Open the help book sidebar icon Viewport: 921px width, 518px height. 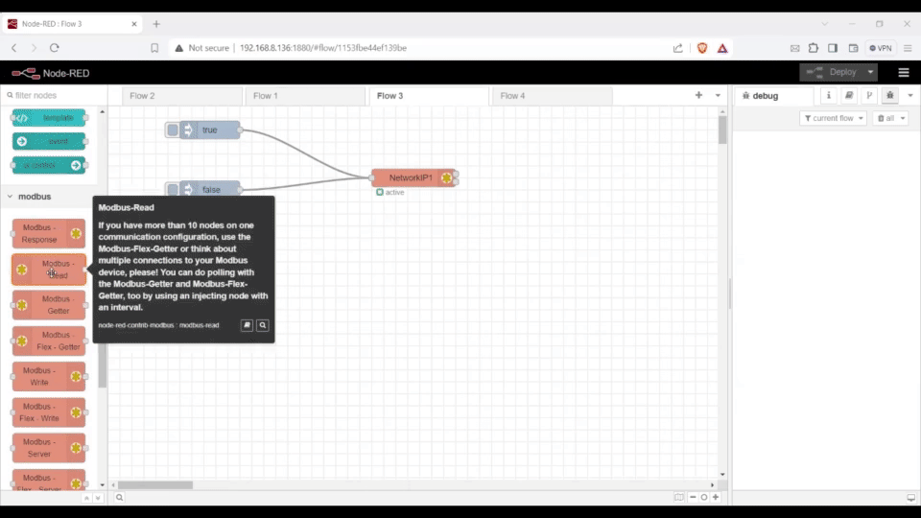pos(849,96)
